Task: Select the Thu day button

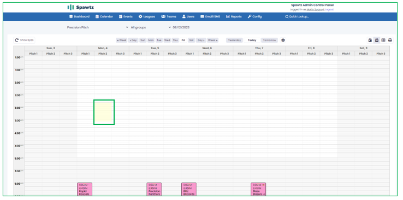Action: (175, 40)
